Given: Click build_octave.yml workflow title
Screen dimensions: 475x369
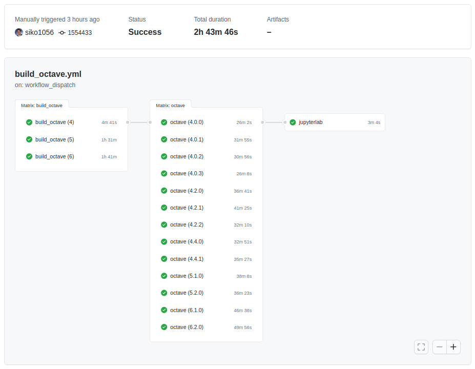Looking at the screenshot, I should [x=48, y=74].
